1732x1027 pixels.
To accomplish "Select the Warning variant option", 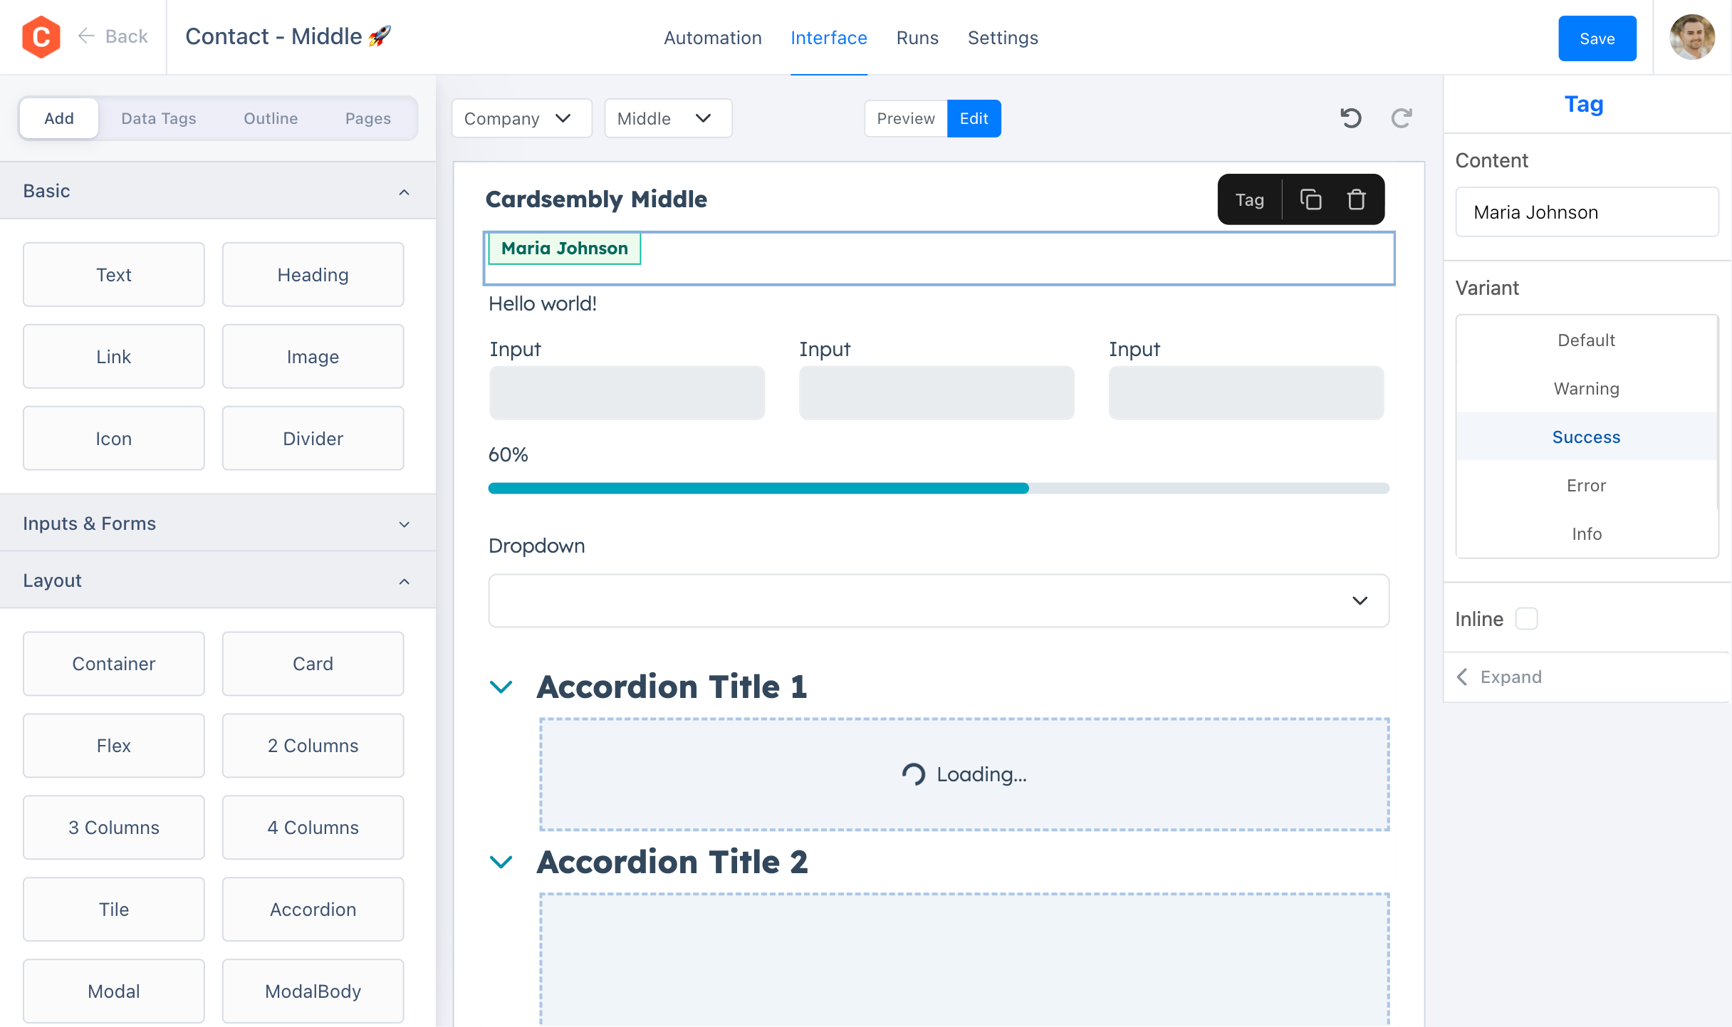I will coord(1586,389).
